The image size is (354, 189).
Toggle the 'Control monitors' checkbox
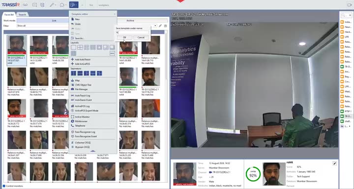4,186
